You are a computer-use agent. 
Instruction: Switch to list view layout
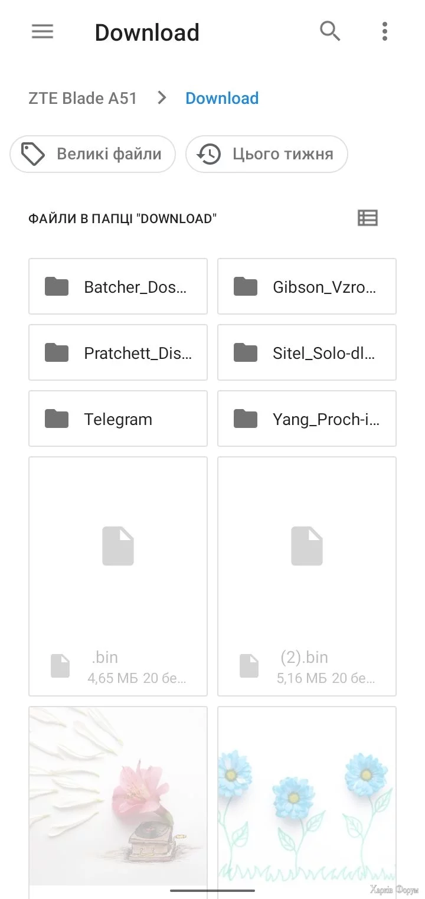coord(368,218)
